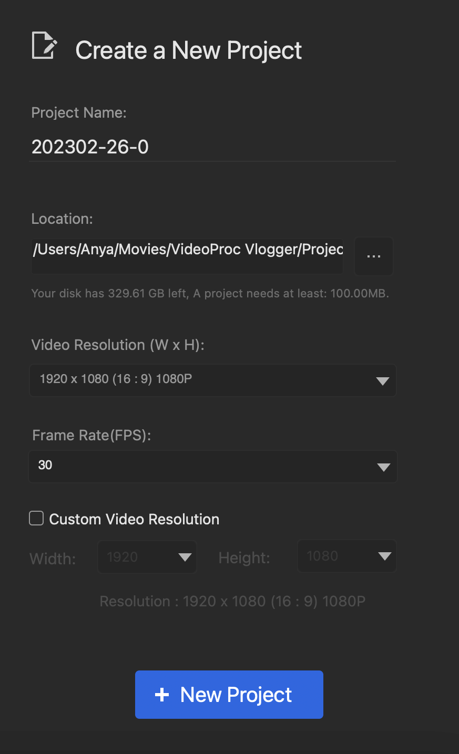The height and width of the screenshot is (754, 459).
Task: Click the Resolution summary text line
Action: (x=232, y=601)
